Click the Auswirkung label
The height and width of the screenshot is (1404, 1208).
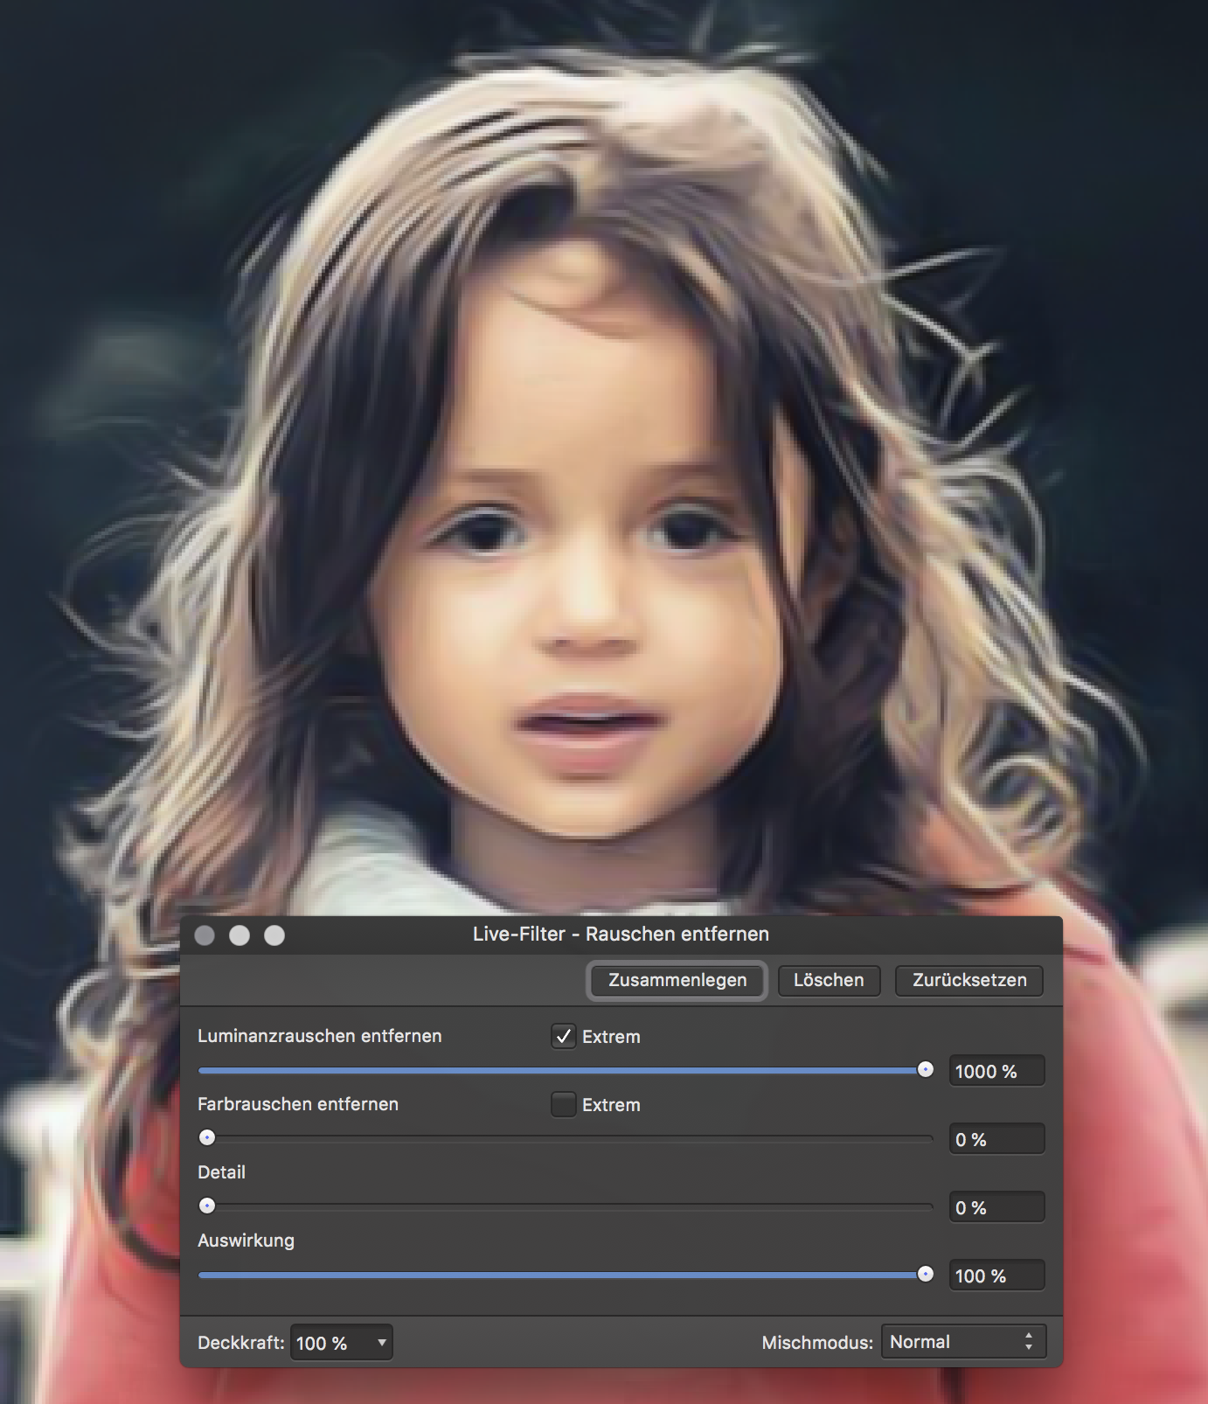click(x=246, y=1241)
